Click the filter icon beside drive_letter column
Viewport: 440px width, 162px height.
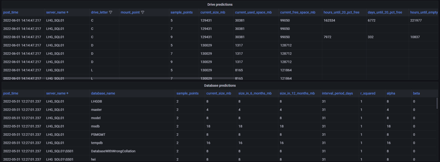point(111,13)
